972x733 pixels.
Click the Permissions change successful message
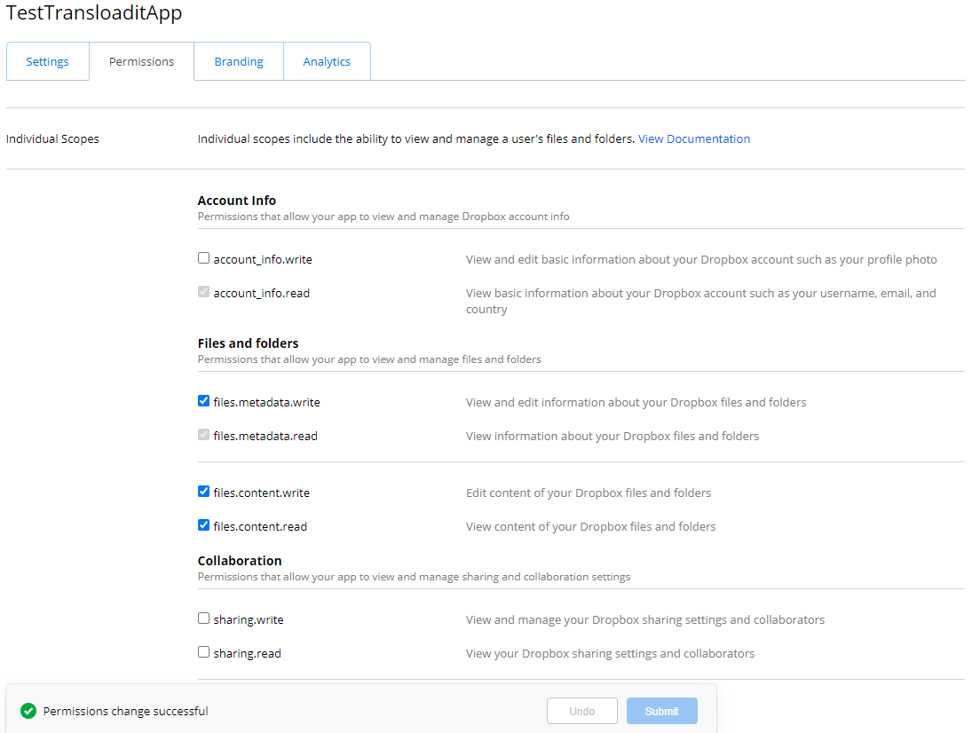click(125, 712)
